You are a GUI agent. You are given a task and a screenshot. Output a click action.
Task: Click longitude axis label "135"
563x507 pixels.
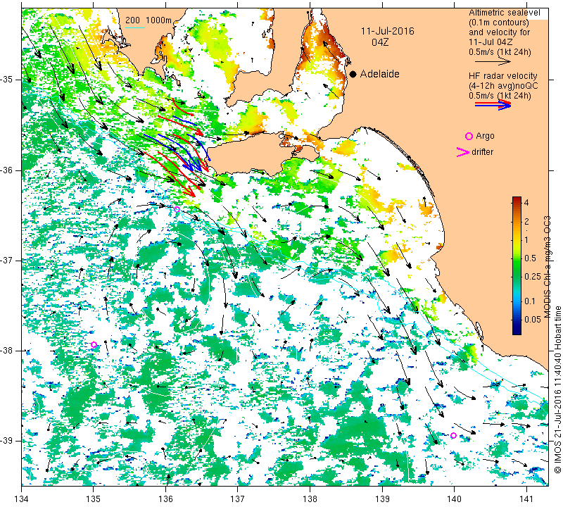coord(94,499)
